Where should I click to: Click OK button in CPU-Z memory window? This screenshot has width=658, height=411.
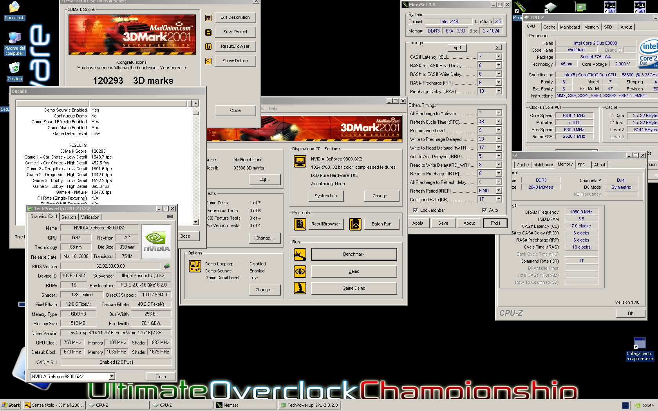click(631, 314)
